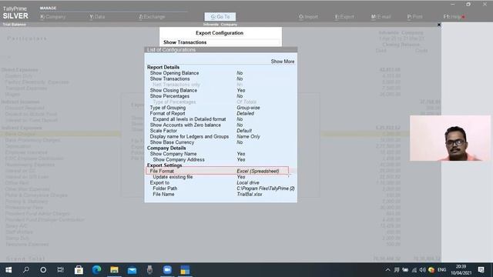Toggle Show Opening Balance option
493x277 pixels.
pyautogui.click(x=221, y=73)
